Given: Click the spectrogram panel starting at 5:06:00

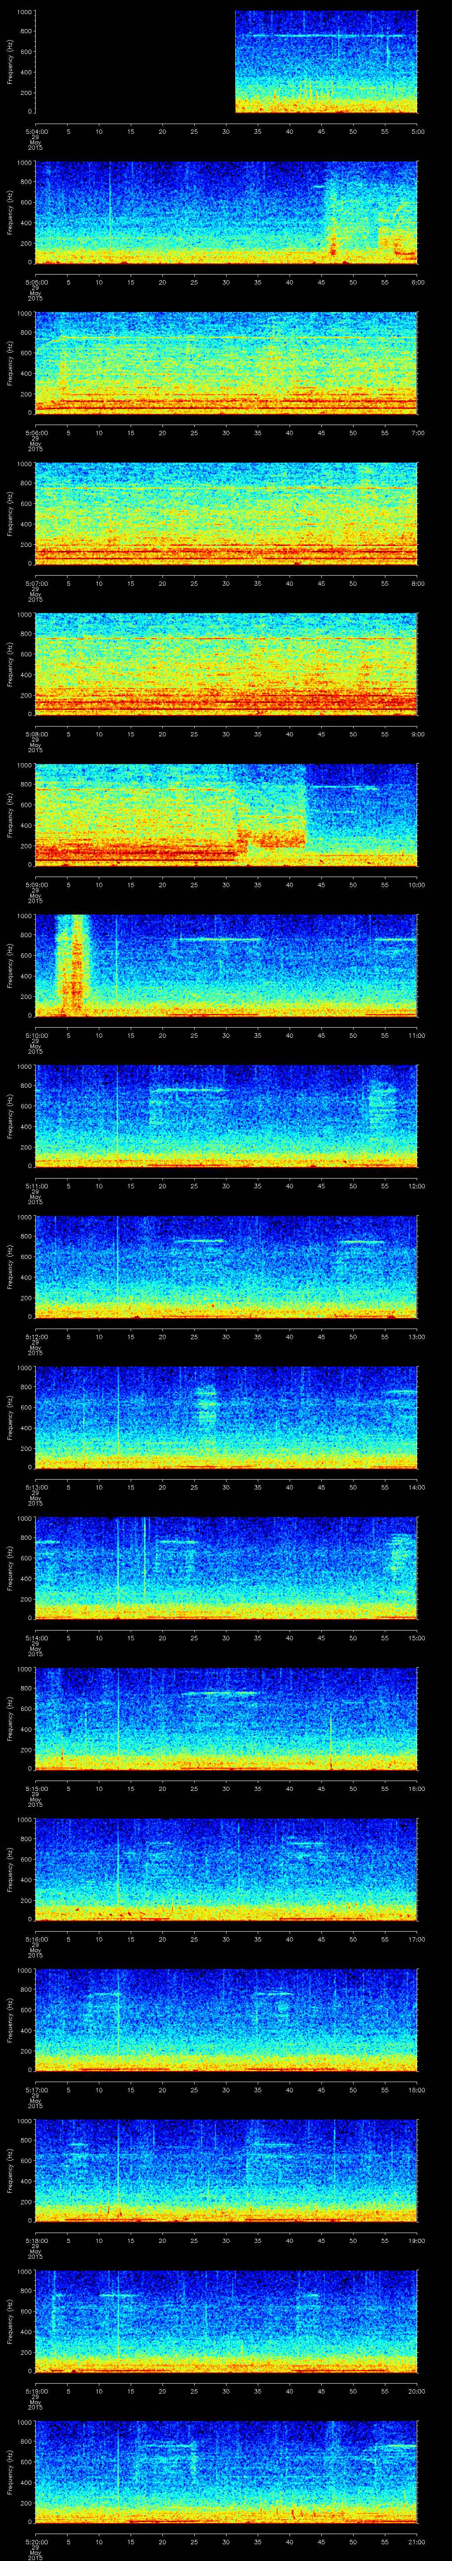Looking at the screenshot, I should click(x=226, y=363).
